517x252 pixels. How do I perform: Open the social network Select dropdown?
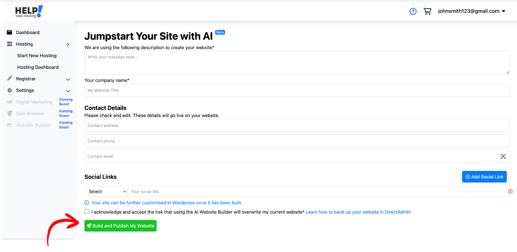point(106,192)
